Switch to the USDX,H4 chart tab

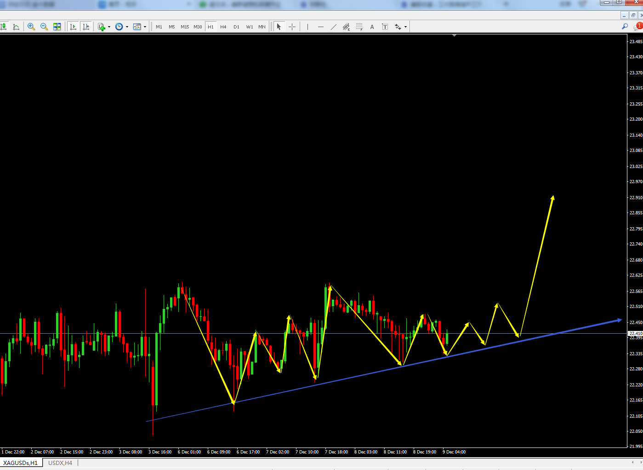[60, 463]
